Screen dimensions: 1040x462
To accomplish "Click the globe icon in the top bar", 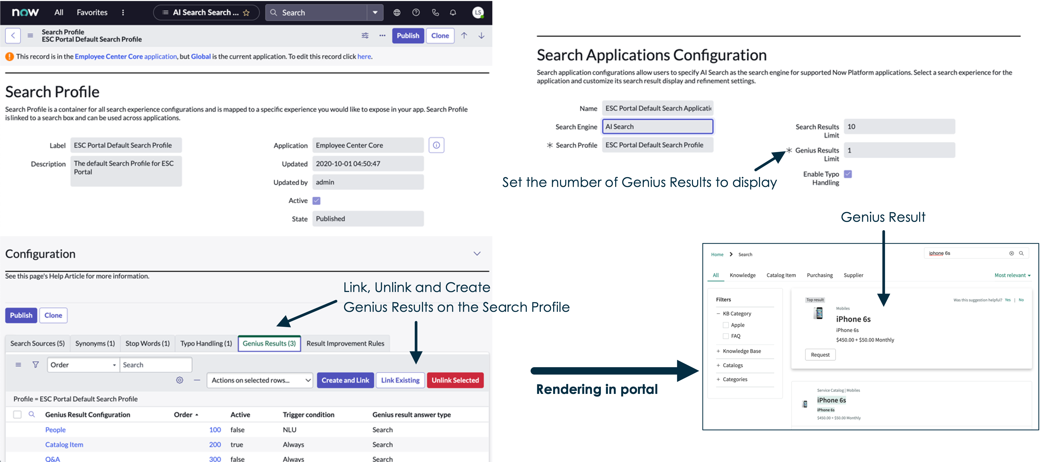I will (x=396, y=12).
